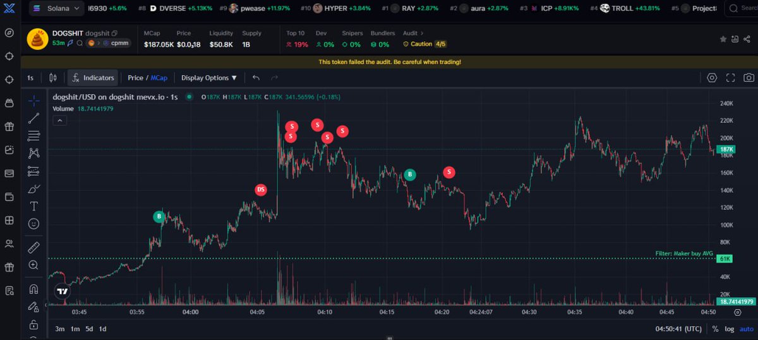Open pwease trending token
Screen dimensions: 758x340
255,8
